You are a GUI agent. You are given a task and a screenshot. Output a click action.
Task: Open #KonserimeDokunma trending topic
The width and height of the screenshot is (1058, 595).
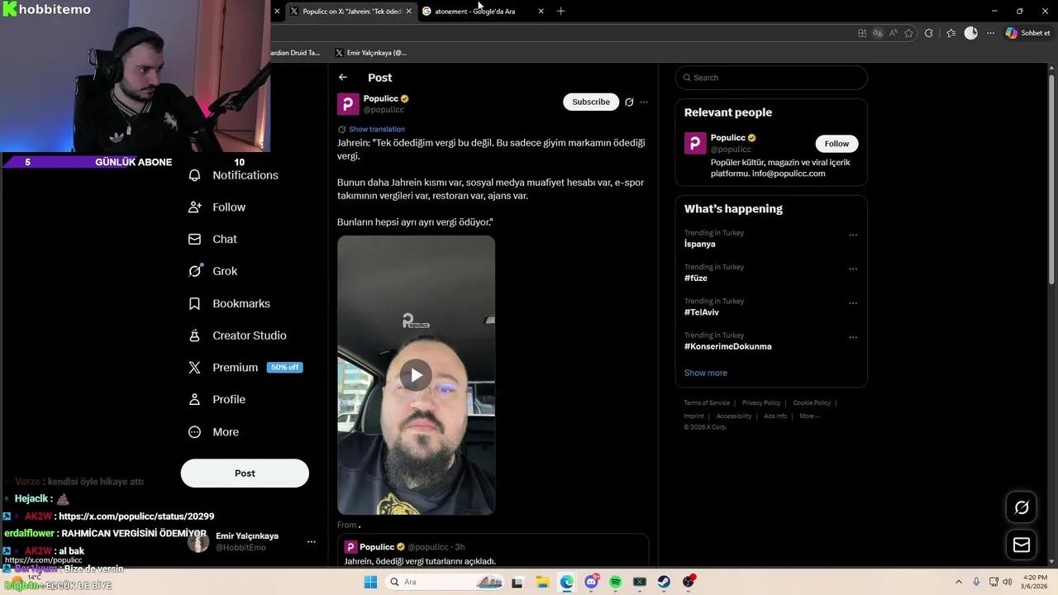click(x=728, y=346)
